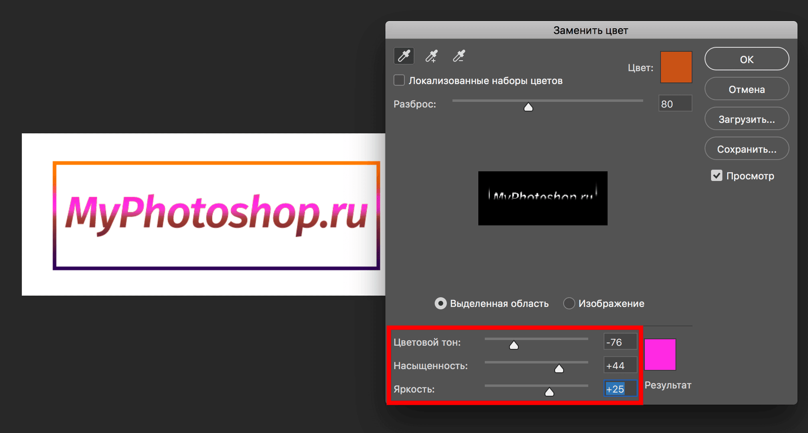Click the Яркость field +25
The width and height of the screenshot is (808, 433).
click(x=620, y=389)
